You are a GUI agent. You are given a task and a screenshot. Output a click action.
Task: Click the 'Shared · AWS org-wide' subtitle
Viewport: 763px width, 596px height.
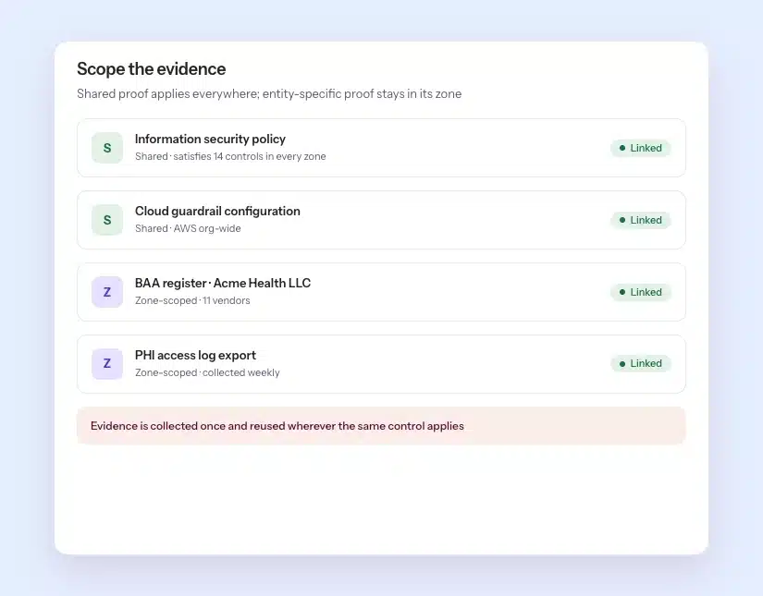(188, 228)
